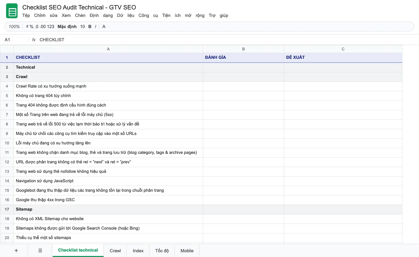The width and height of the screenshot is (419, 257).
Task: Select row header 7
Action: coord(7,115)
